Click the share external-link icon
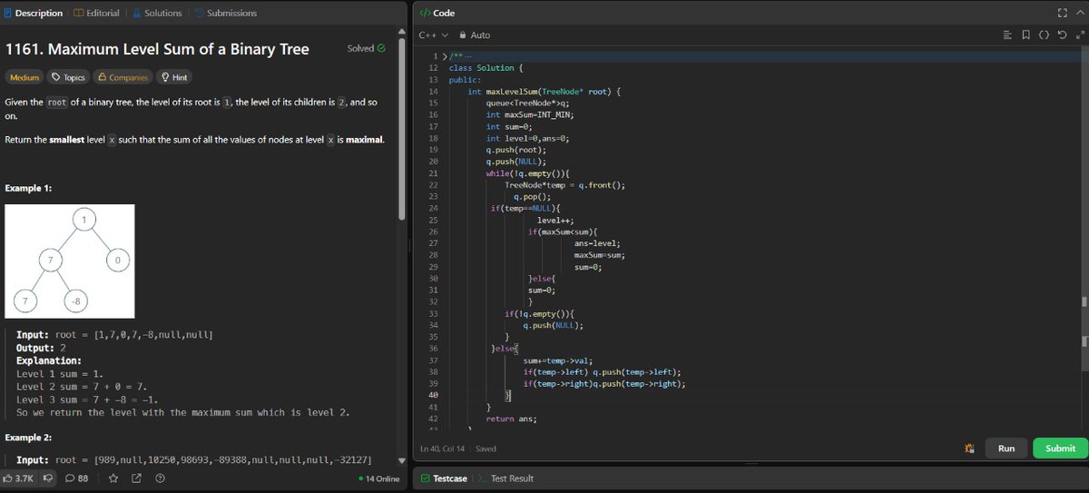The height and width of the screenshot is (493, 1089). click(136, 478)
